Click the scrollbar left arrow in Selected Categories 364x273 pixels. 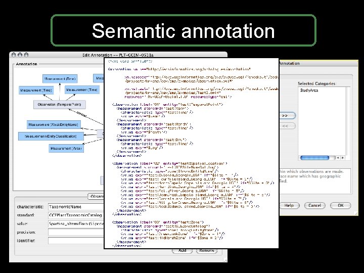[338, 158]
